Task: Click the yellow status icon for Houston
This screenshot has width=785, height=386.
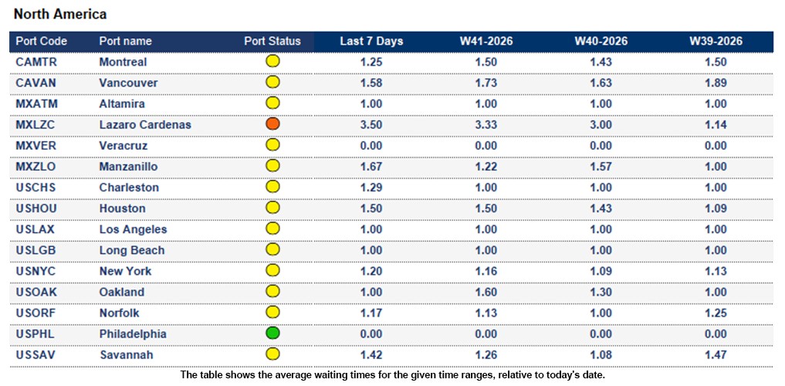Action: [272, 208]
